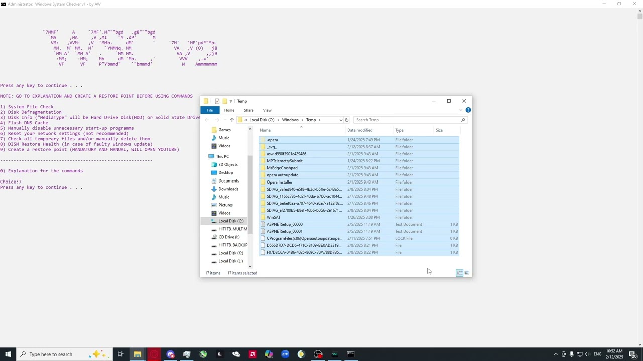Viewport: 643px width, 361px height.
Task: Select the Opera Installer folder
Action: tap(280, 182)
